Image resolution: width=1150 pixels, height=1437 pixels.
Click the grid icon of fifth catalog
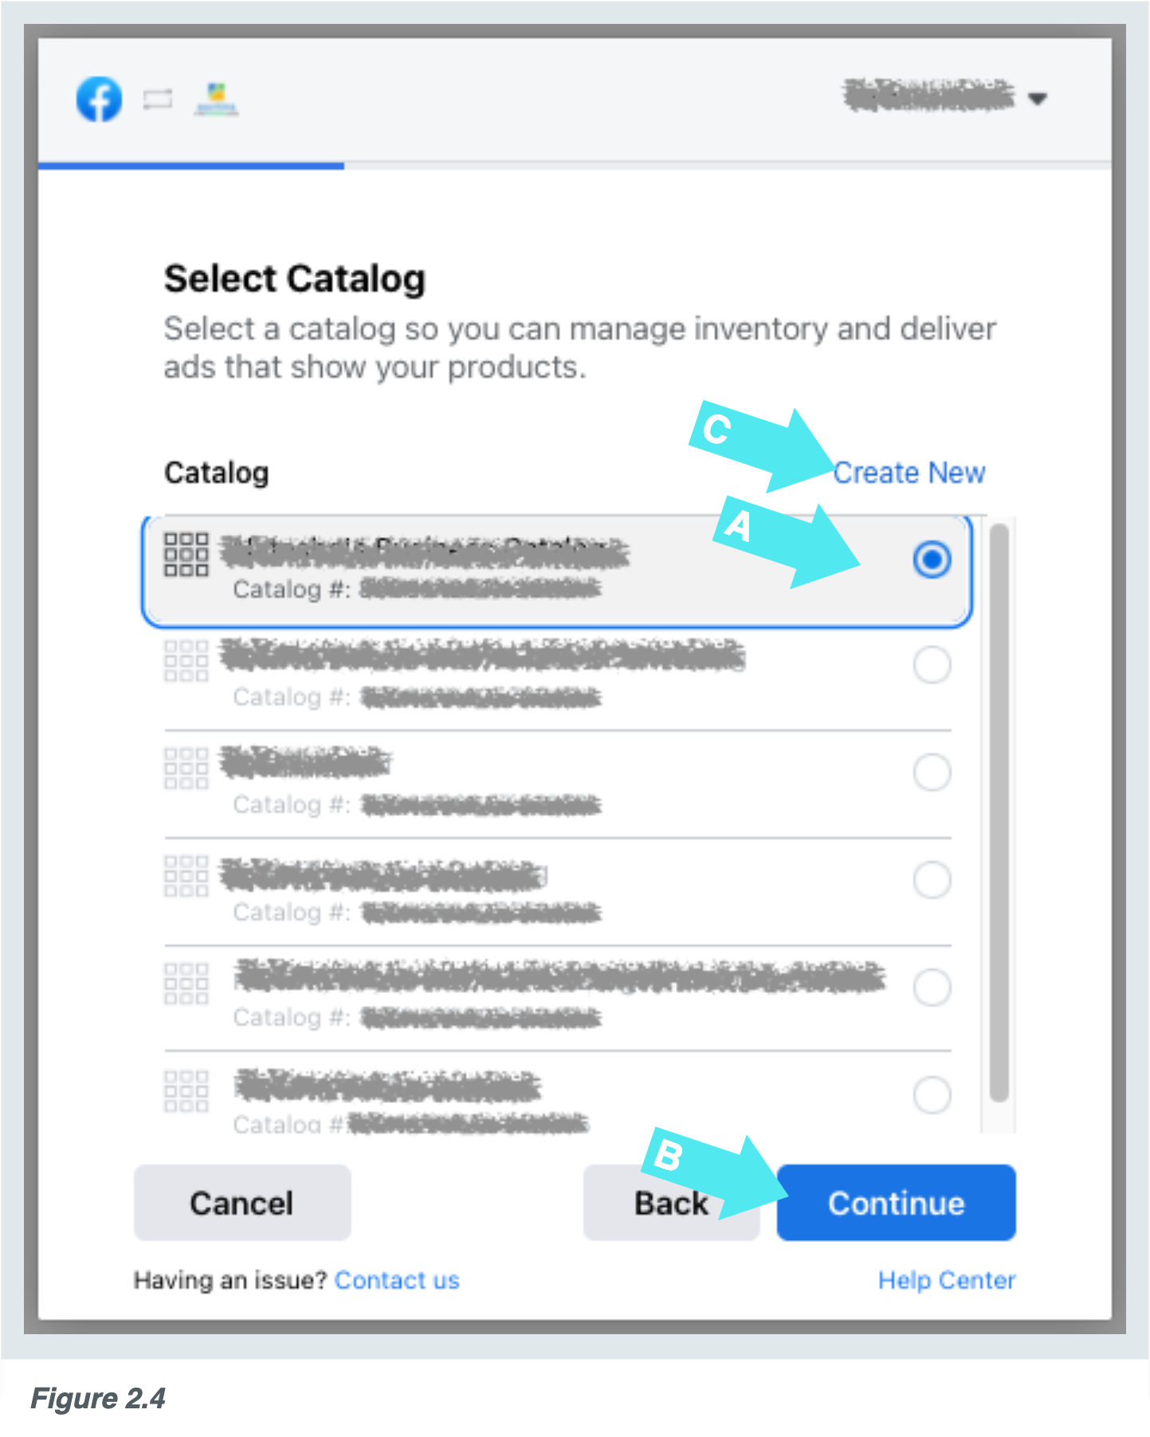click(186, 984)
